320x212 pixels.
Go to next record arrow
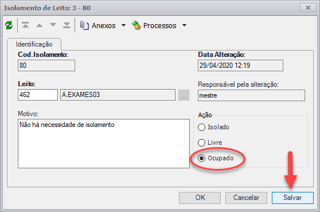pos(53,25)
